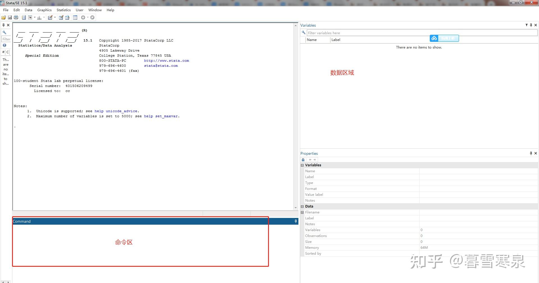539x283 pixels.
Task: Collapse the Variables section in Properties
Action: [302, 165]
